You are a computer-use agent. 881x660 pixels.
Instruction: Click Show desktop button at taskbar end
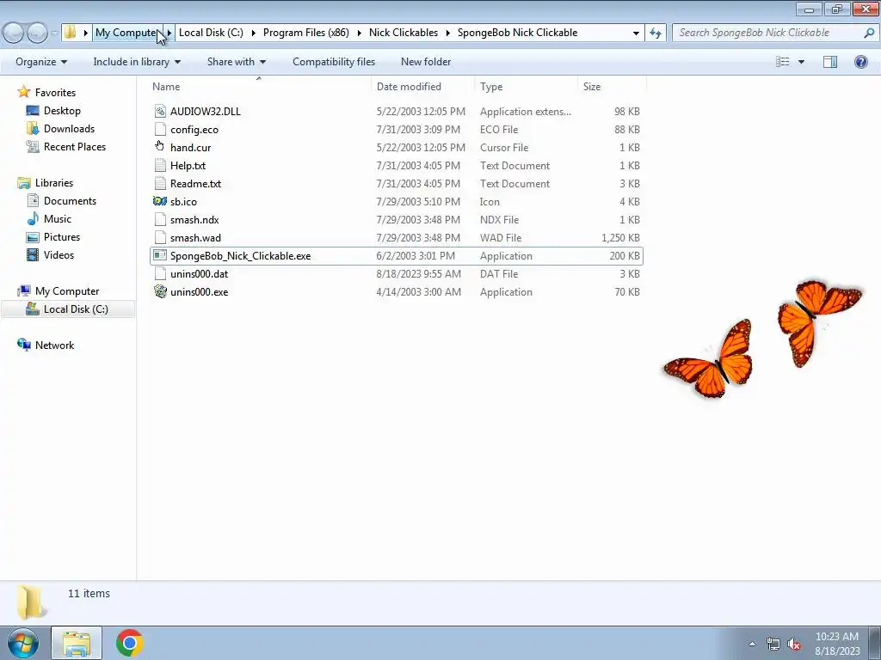point(875,643)
